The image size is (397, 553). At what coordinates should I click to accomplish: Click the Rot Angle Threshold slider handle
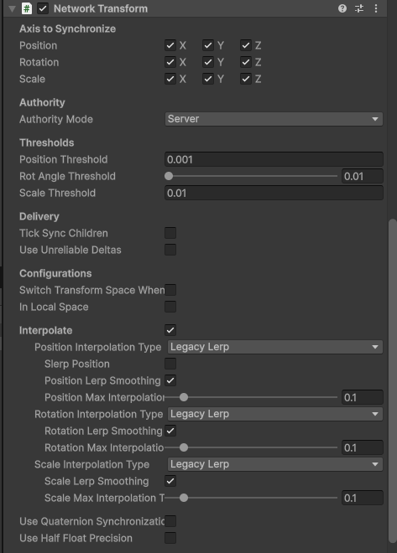point(169,176)
